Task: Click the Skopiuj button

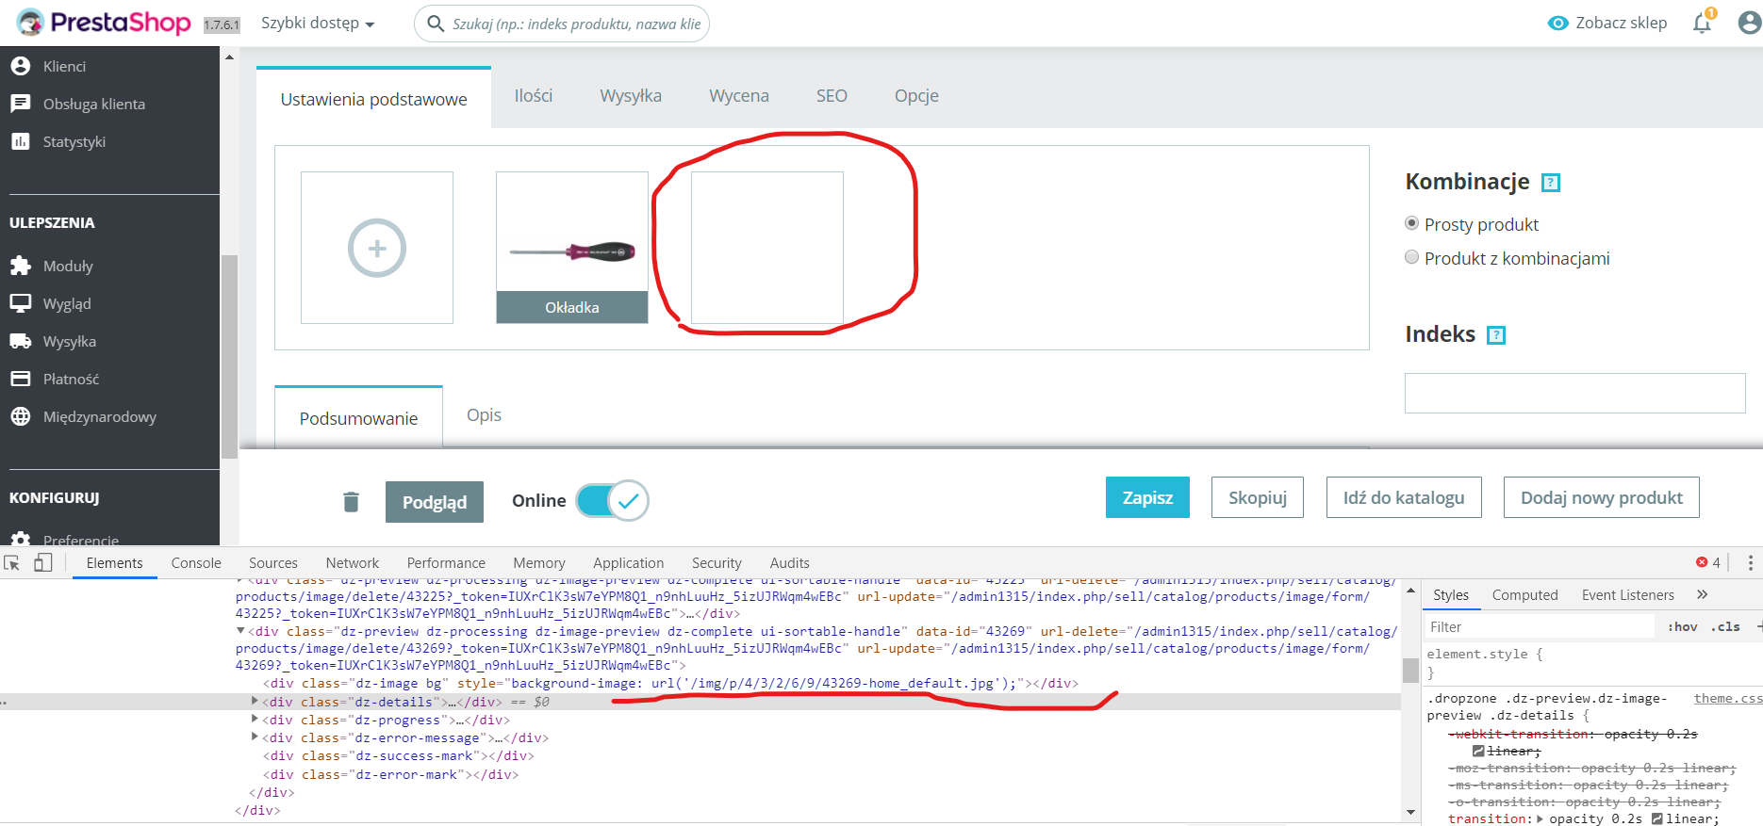Action: point(1258,497)
